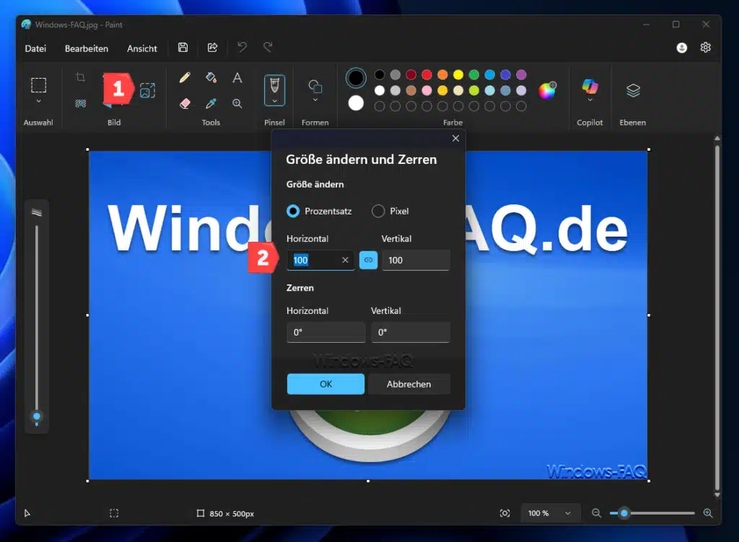Pick the pink swatch in the second row
This screenshot has width=739, height=542.
point(427,90)
